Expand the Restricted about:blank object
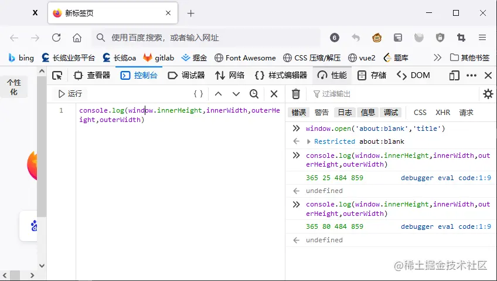This screenshot has width=497, height=281. coord(308,141)
